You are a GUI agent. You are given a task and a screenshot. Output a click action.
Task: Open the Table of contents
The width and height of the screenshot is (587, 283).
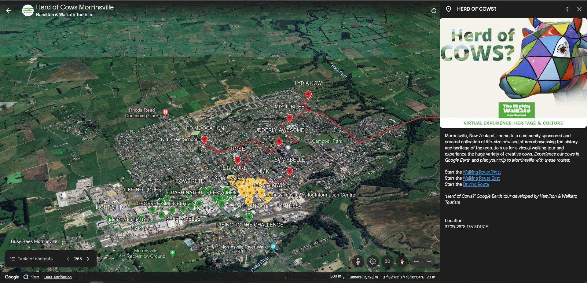click(x=31, y=259)
